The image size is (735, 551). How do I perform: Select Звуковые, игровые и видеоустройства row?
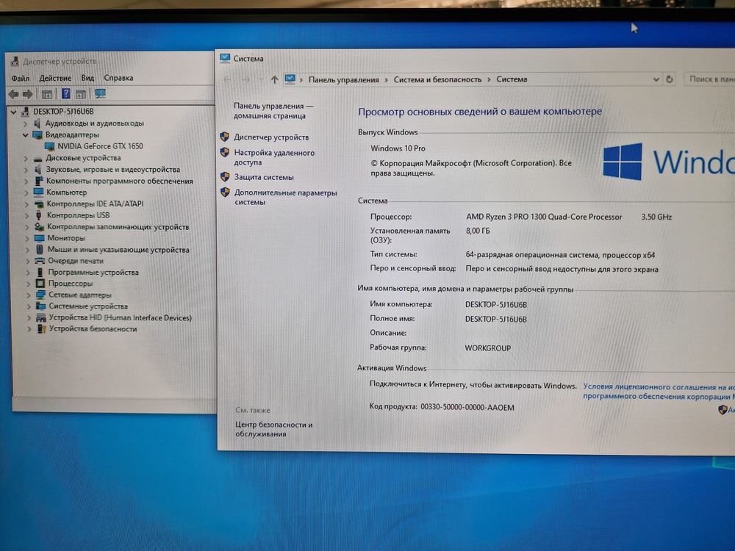[x=113, y=170]
